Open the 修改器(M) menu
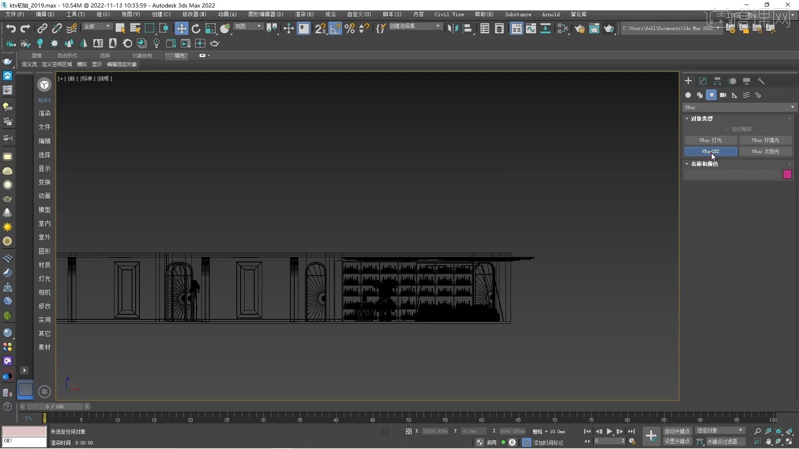The width and height of the screenshot is (799, 449). point(194,14)
